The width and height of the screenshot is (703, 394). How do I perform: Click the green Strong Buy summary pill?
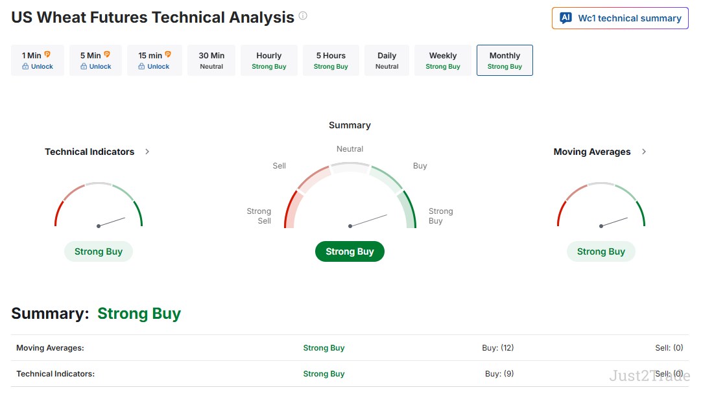pos(350,251)
